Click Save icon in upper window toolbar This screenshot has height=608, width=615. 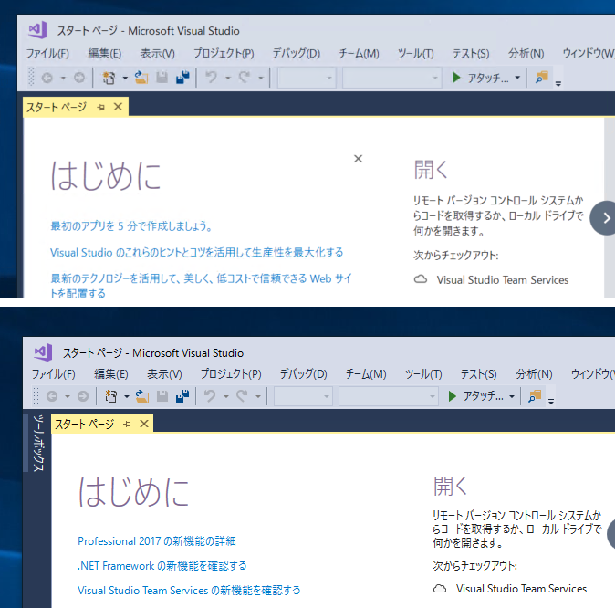click(x=162, y=78)
